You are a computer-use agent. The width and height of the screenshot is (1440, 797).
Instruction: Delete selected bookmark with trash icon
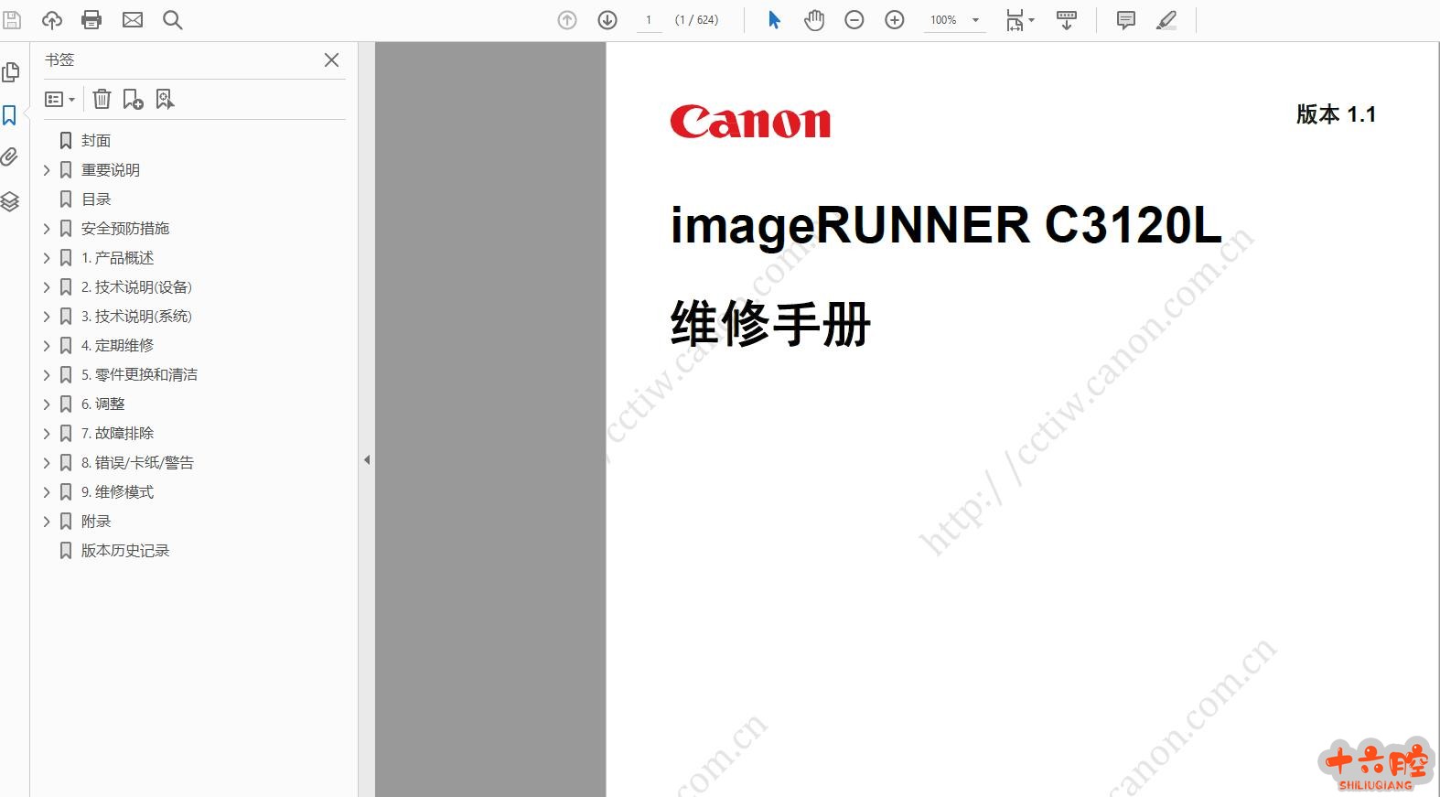pyautogui.click(x=102, y=99)
